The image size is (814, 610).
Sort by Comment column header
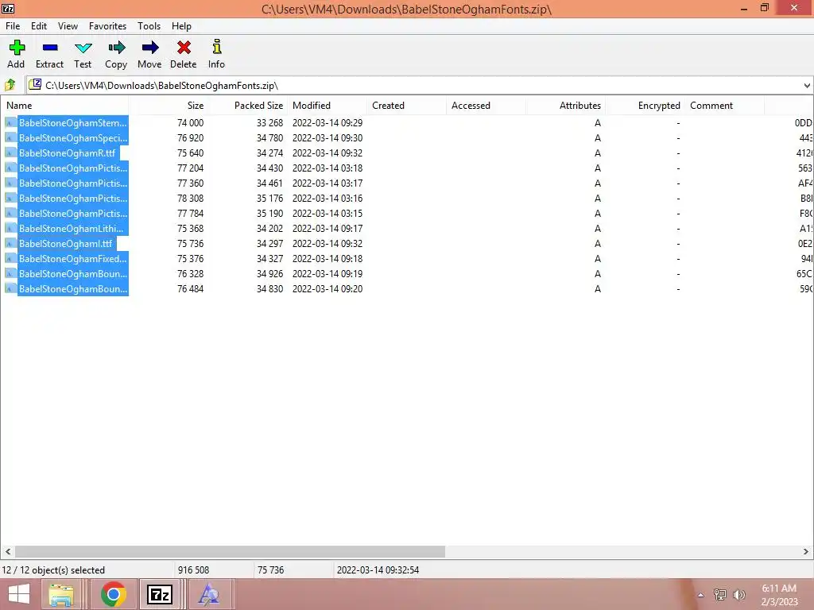[724, 106]
